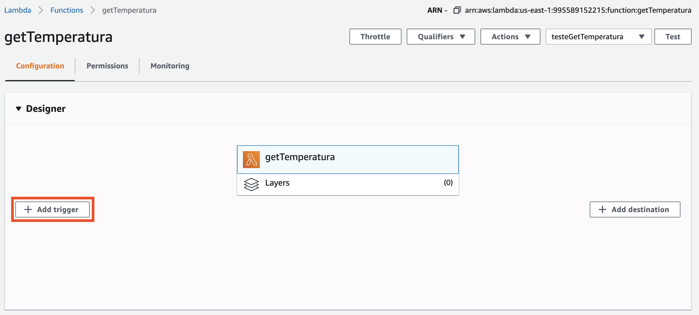Screen dimensions: 699x315
Task: Open the Actions dropdown menu
Action: [x=510, y=37]
